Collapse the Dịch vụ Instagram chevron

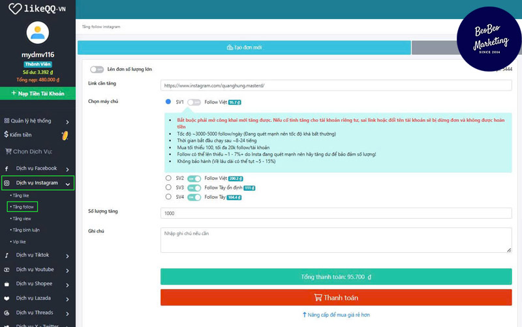point(68,184)
